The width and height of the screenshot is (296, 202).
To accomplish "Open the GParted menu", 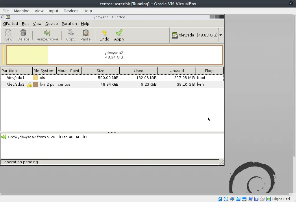I will coord(11,24).
